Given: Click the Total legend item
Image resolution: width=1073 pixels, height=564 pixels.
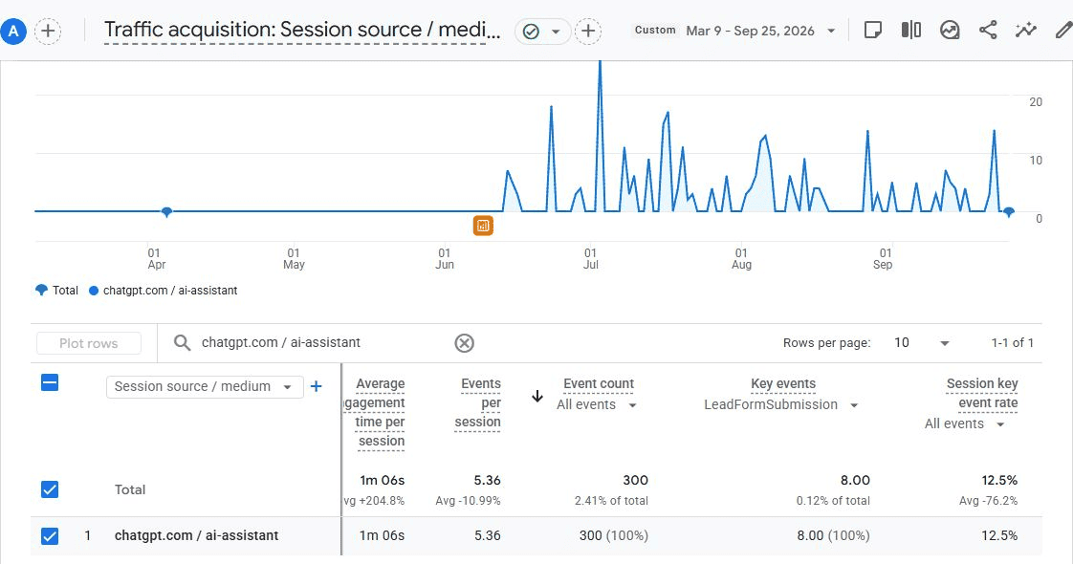Looking at the screenshot, I should coord(56,291).
